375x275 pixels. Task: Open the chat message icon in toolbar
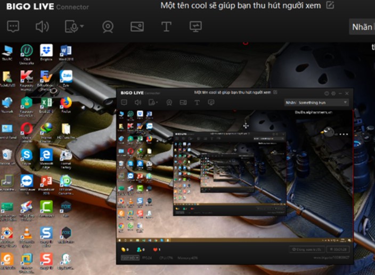[x=13, y=26]
